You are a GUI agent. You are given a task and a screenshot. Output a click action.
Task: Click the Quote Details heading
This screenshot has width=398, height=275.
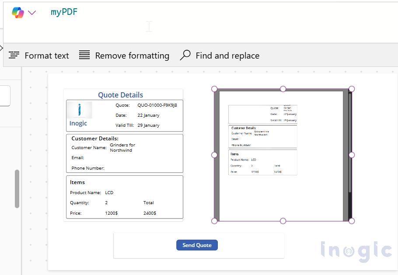click(x=120, y=95)
